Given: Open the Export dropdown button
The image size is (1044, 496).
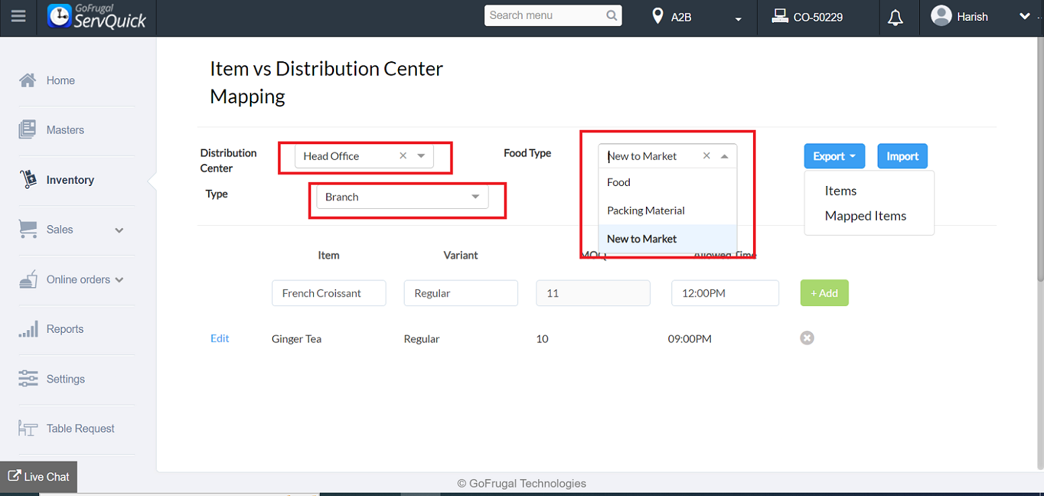Looking at the screenshot, I should click(834, 156).
